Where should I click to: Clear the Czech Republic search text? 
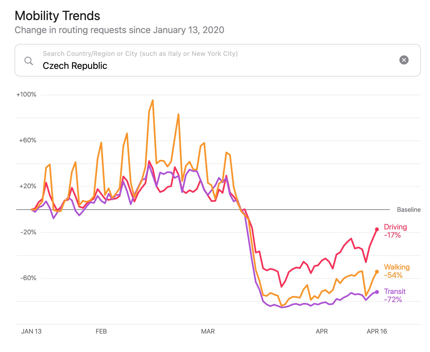point(404,60)
